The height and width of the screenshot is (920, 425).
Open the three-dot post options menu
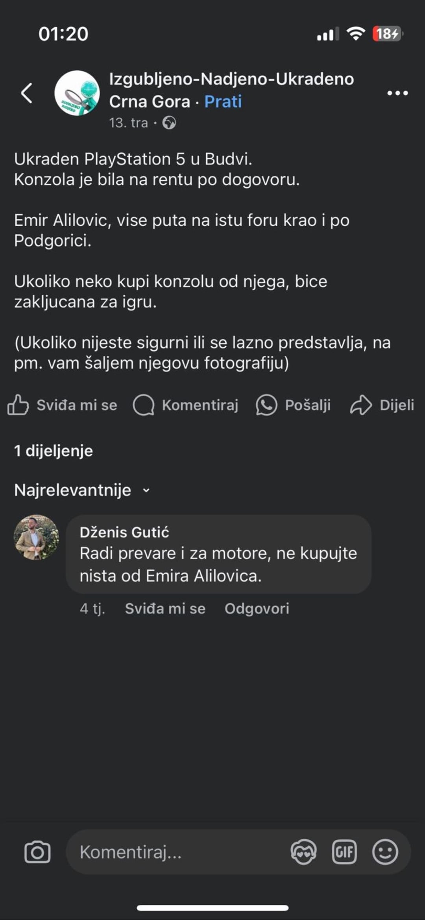pos(397,93)
